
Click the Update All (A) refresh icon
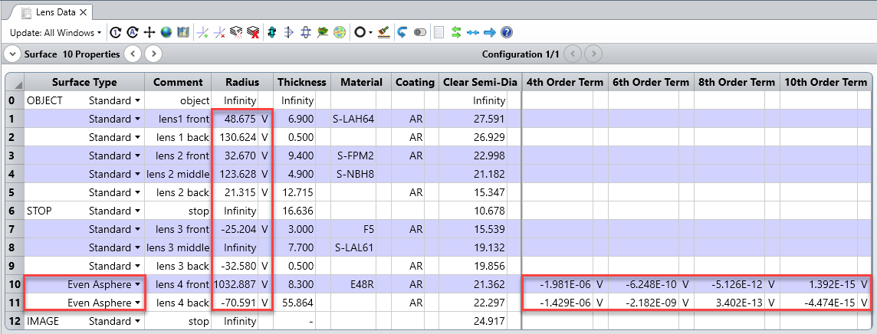(132, 33)
